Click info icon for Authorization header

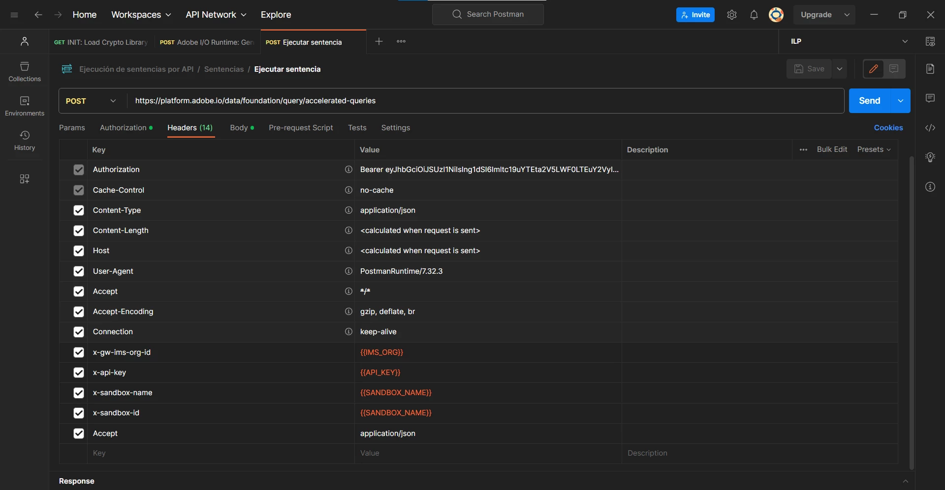(348, 170)
